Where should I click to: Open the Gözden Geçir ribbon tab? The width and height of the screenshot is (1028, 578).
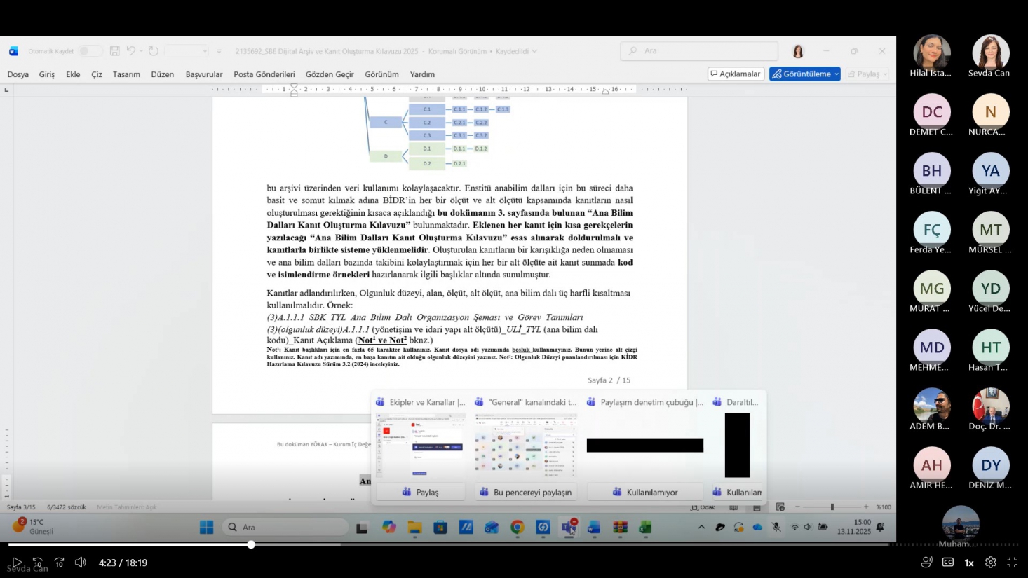click(329, 74)
